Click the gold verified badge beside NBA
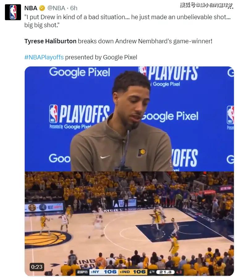The height and width of the screenshot is (278, 237). click(42, 8)
